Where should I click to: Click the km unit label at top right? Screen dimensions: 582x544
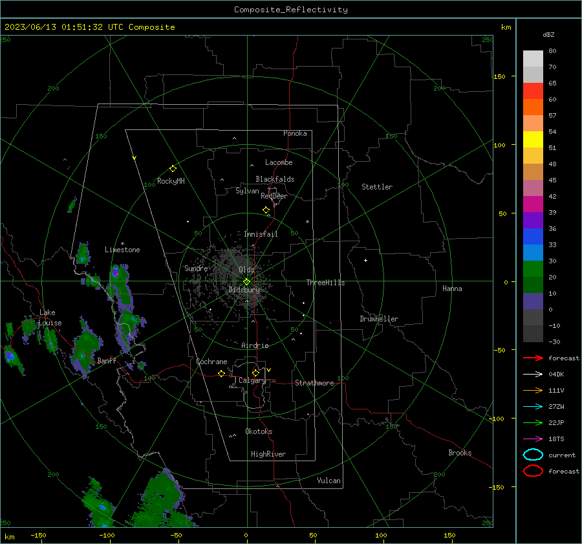coord(506,27)
